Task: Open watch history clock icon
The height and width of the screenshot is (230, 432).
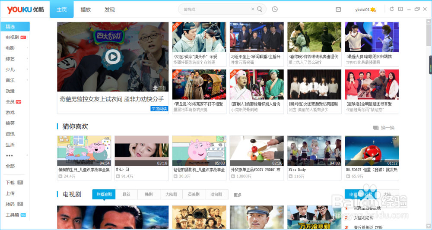Action: click(275, 9)
